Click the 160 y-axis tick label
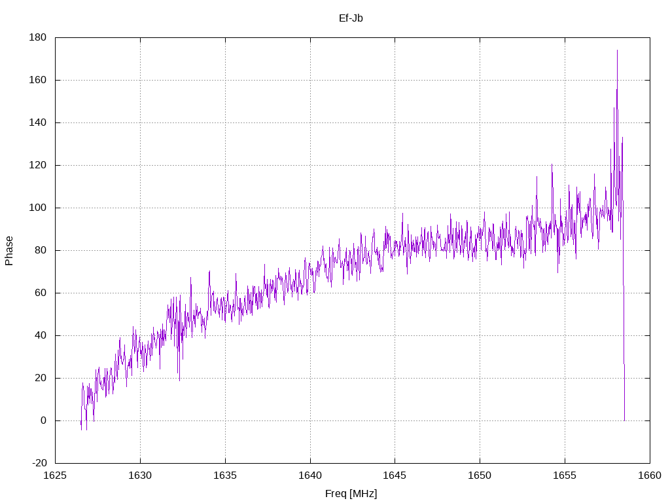The height and width of the screenshot is (503, 670). (x=37, y=80)
